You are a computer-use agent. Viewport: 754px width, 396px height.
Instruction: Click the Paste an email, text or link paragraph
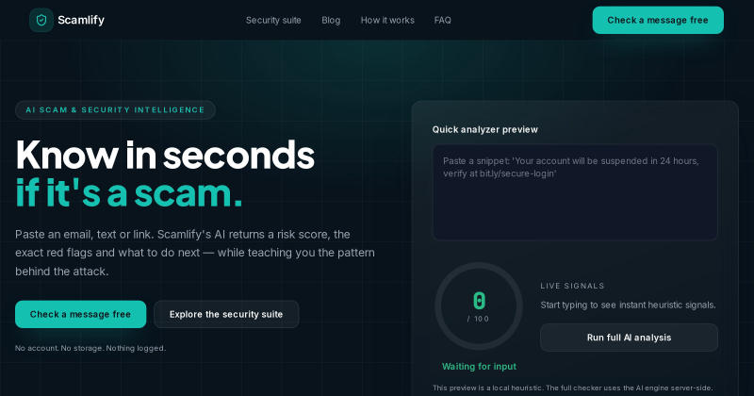tap(195, 253)
